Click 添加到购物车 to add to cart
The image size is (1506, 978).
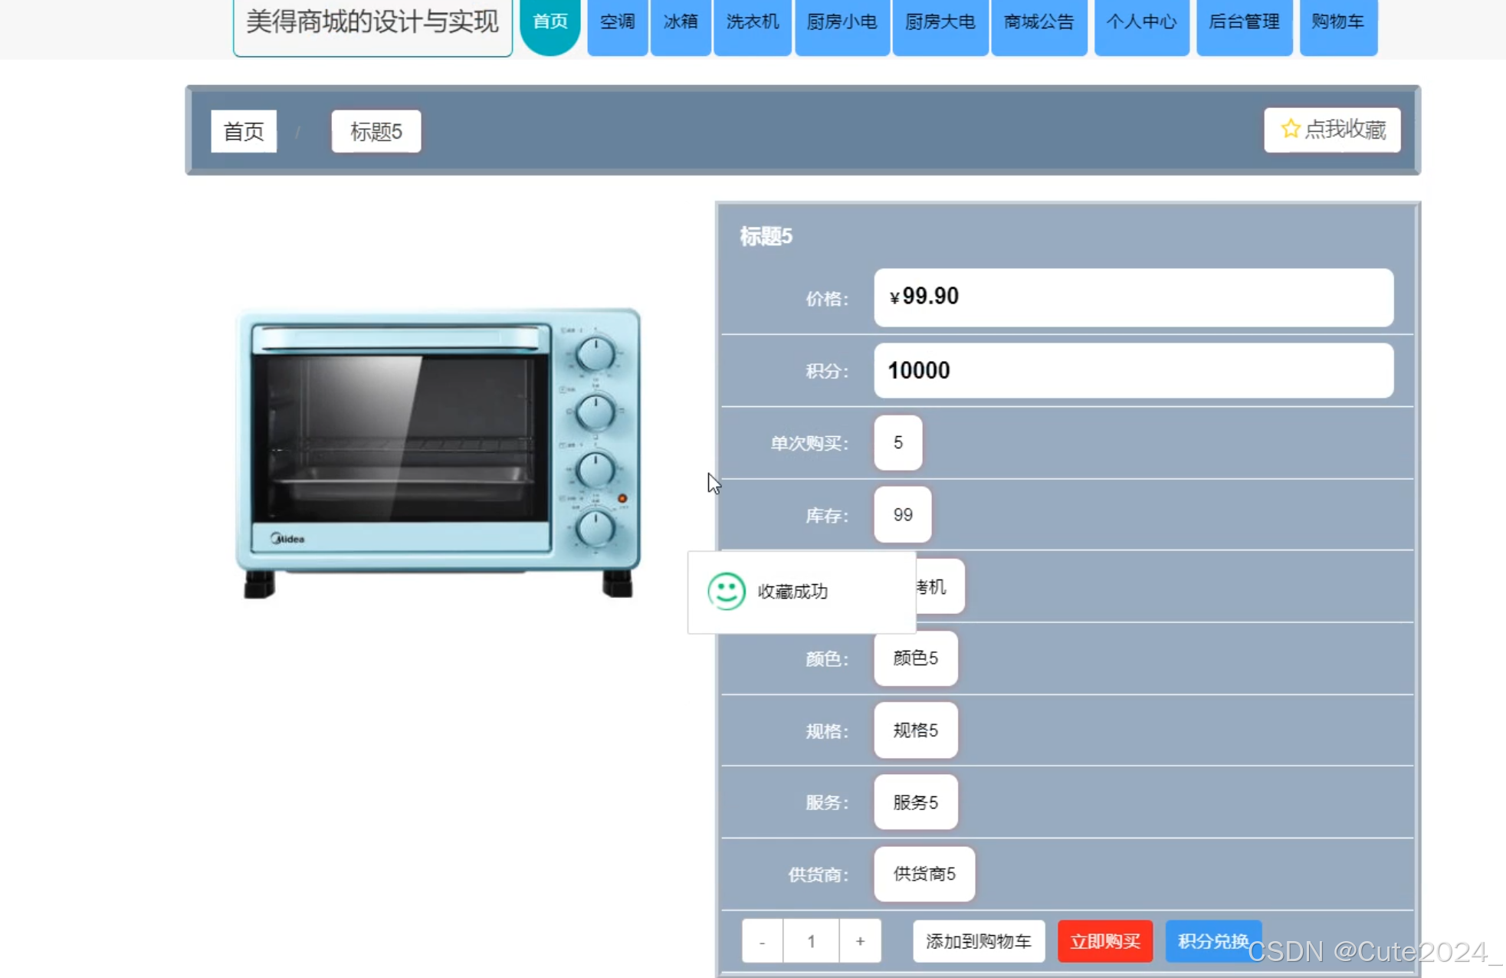[x=978, y=941]
